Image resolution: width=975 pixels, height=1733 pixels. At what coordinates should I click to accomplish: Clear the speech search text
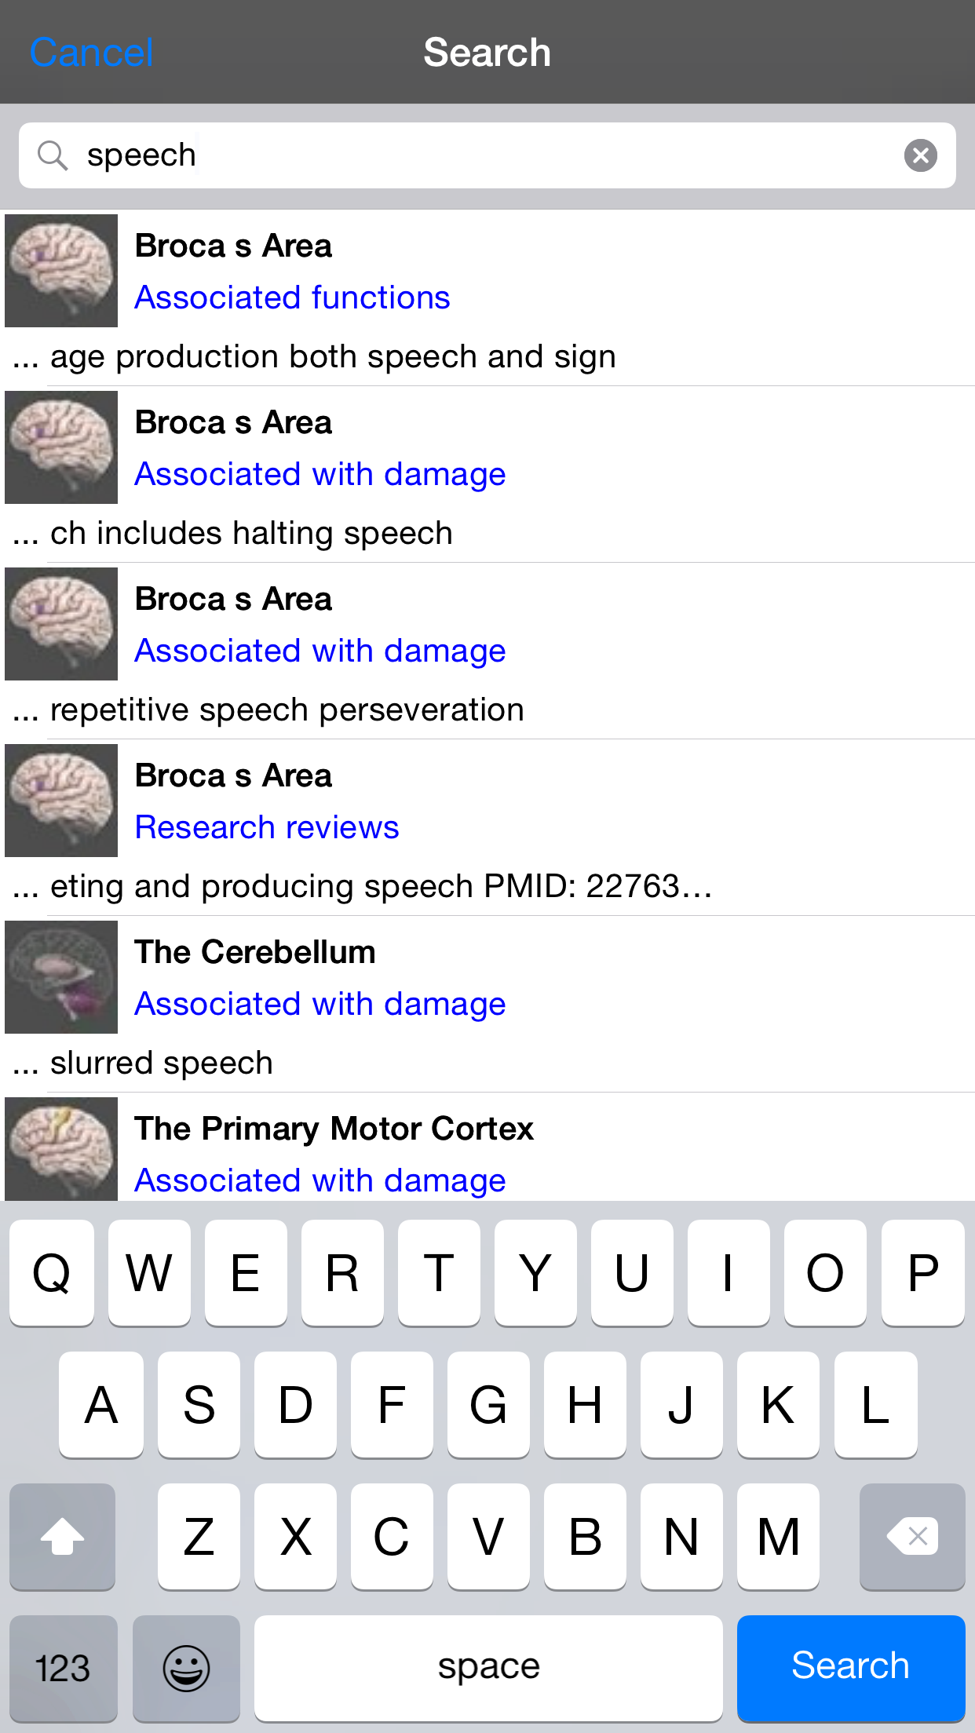point(920,155)
